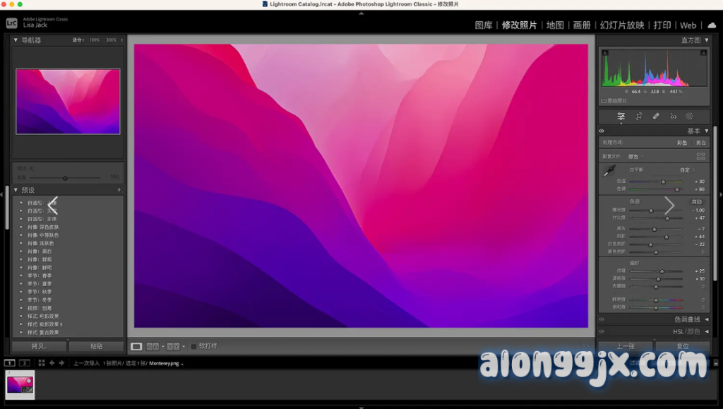Click the grid view icon in filmstrip bar

pyautogui.click(x=42, y=363)
